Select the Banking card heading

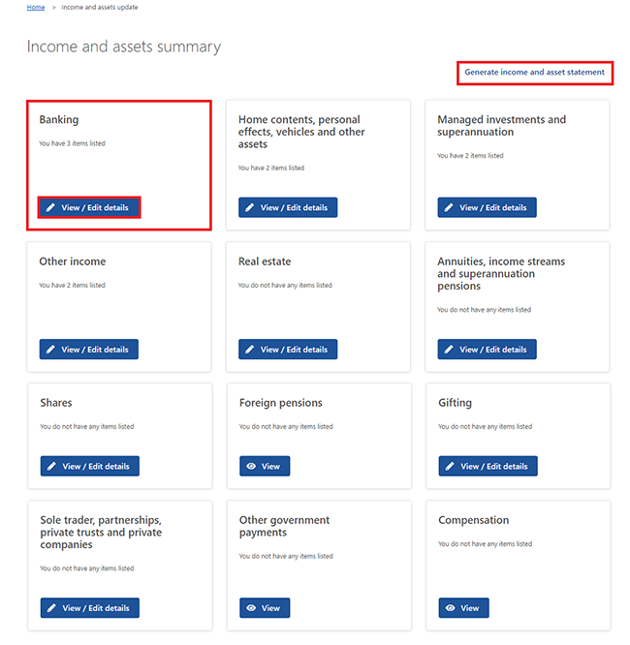pos(59,120)
